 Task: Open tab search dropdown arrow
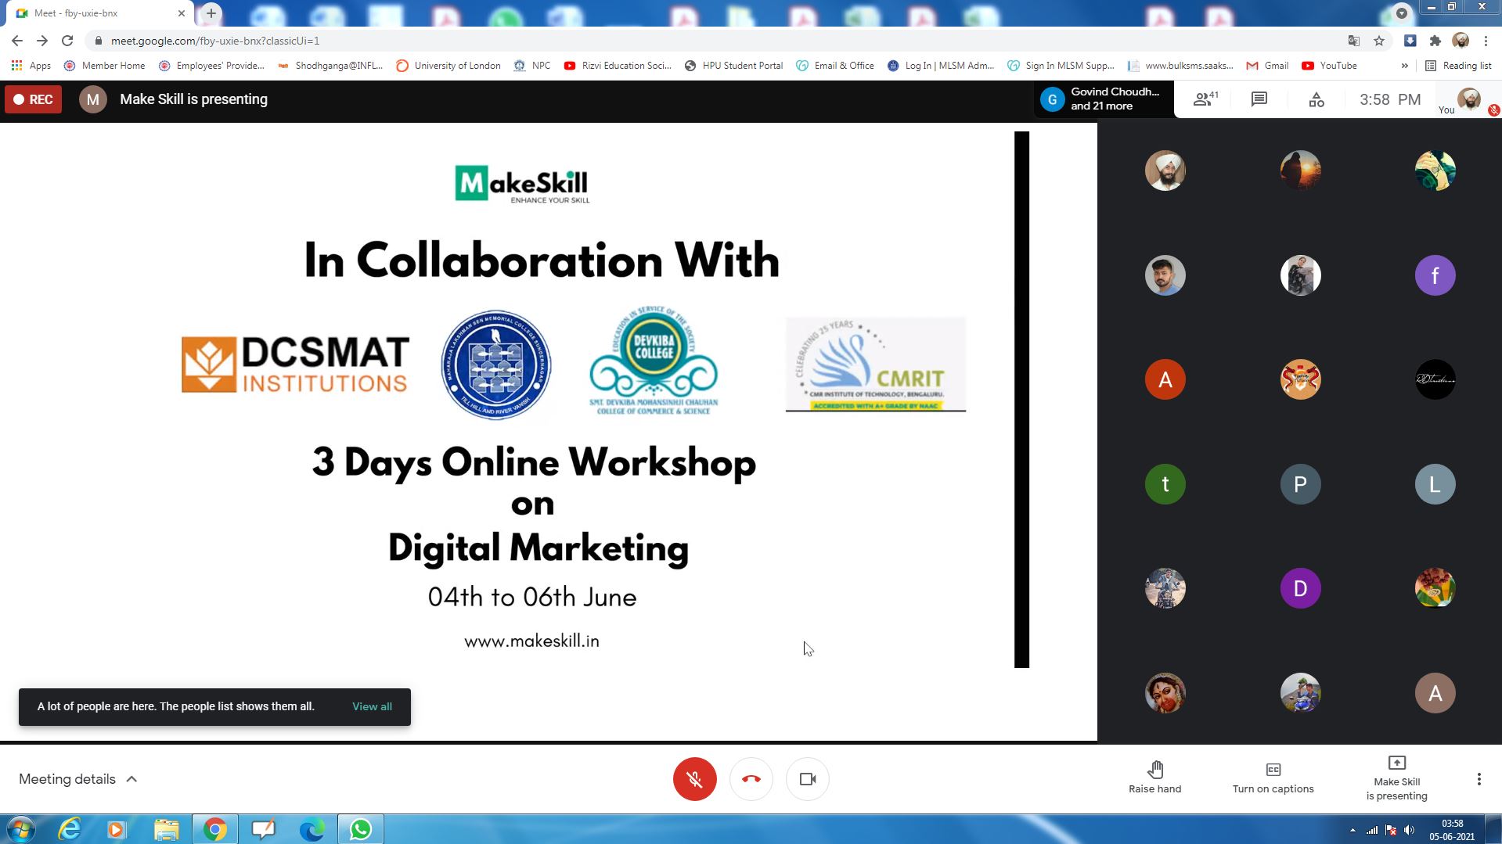click(1401, 13)
